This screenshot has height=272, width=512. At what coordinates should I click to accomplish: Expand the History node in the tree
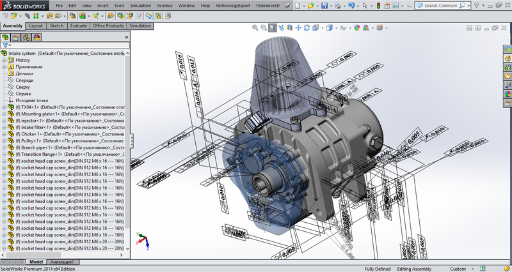click(x=4, y=60)
